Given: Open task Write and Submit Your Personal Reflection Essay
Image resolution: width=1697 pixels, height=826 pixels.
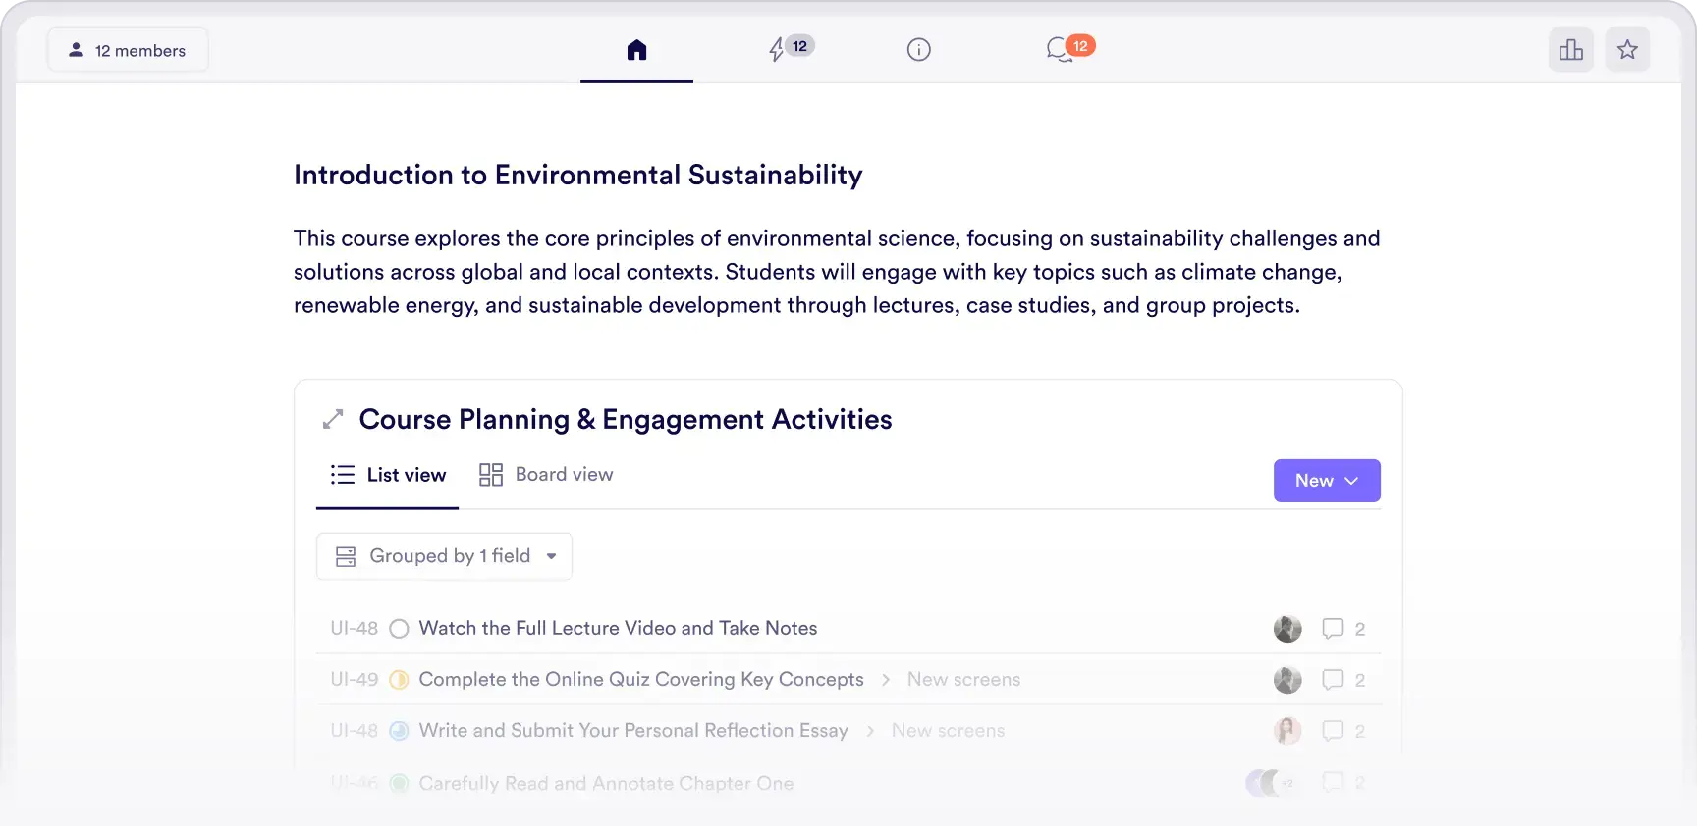Looking at the screenshot, I should pyautogui.click(x=633, y=730).
